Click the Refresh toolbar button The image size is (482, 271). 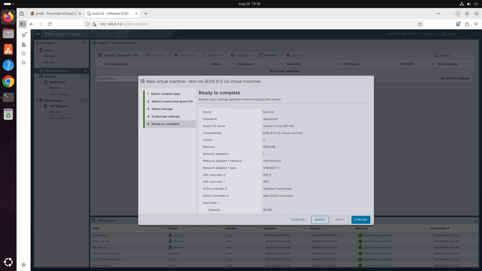pyautogui.click(x=268, y=55)
